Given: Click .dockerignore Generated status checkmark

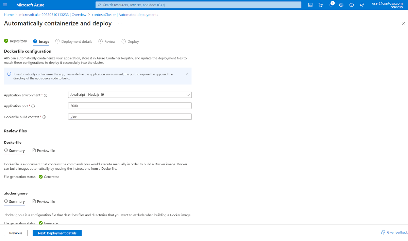Looking at the screenshot, I should coord(41,223).
